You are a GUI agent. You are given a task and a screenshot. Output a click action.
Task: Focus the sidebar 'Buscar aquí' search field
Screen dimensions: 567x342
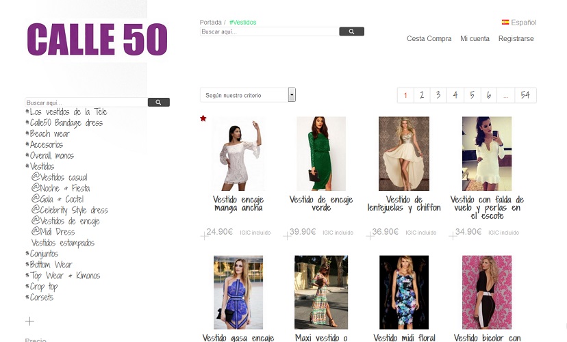coord(86,102)
